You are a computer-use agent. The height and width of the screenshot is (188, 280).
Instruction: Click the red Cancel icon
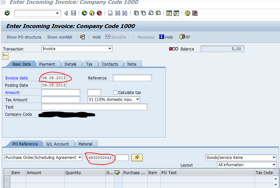point(99,13)
